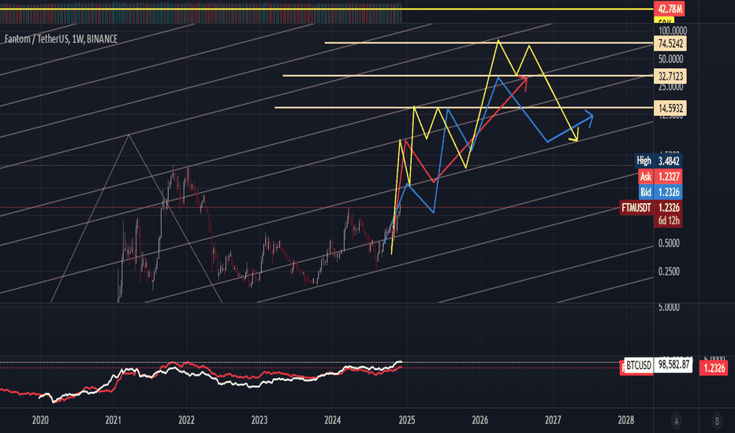Image resolution: width=735 pixels, height=433 pixels.
Task: Click the 2022 label on time axis
Action: pyautogui.click(x=186, y=420)
